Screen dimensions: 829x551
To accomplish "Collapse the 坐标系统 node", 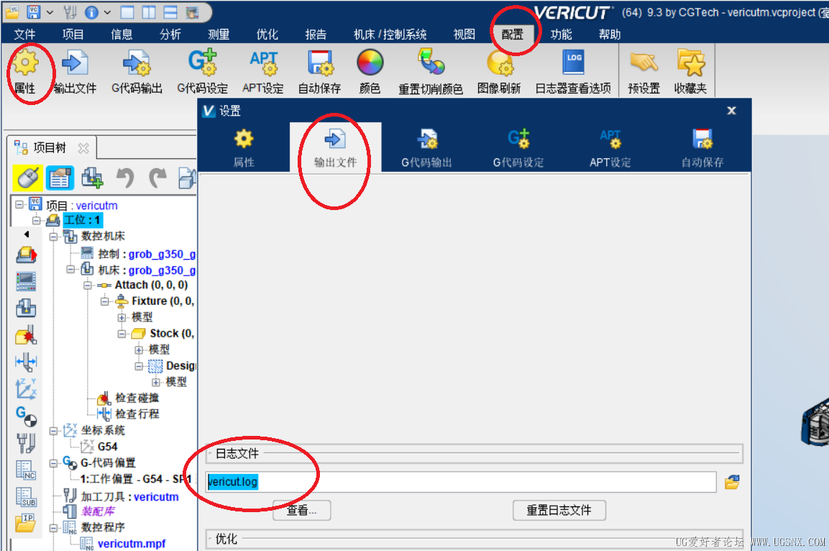I will click(53, 431).
